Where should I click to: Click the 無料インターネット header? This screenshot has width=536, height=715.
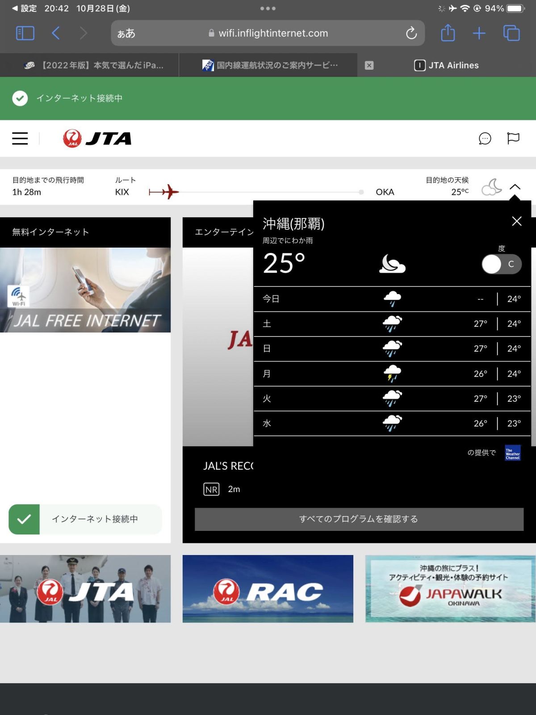85,232
